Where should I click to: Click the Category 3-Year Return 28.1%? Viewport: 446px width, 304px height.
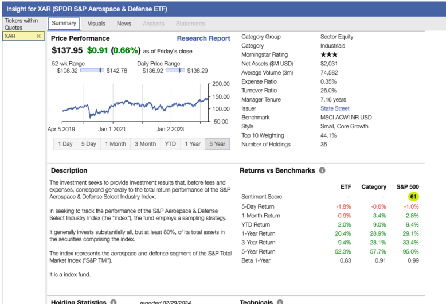[378, 243]
